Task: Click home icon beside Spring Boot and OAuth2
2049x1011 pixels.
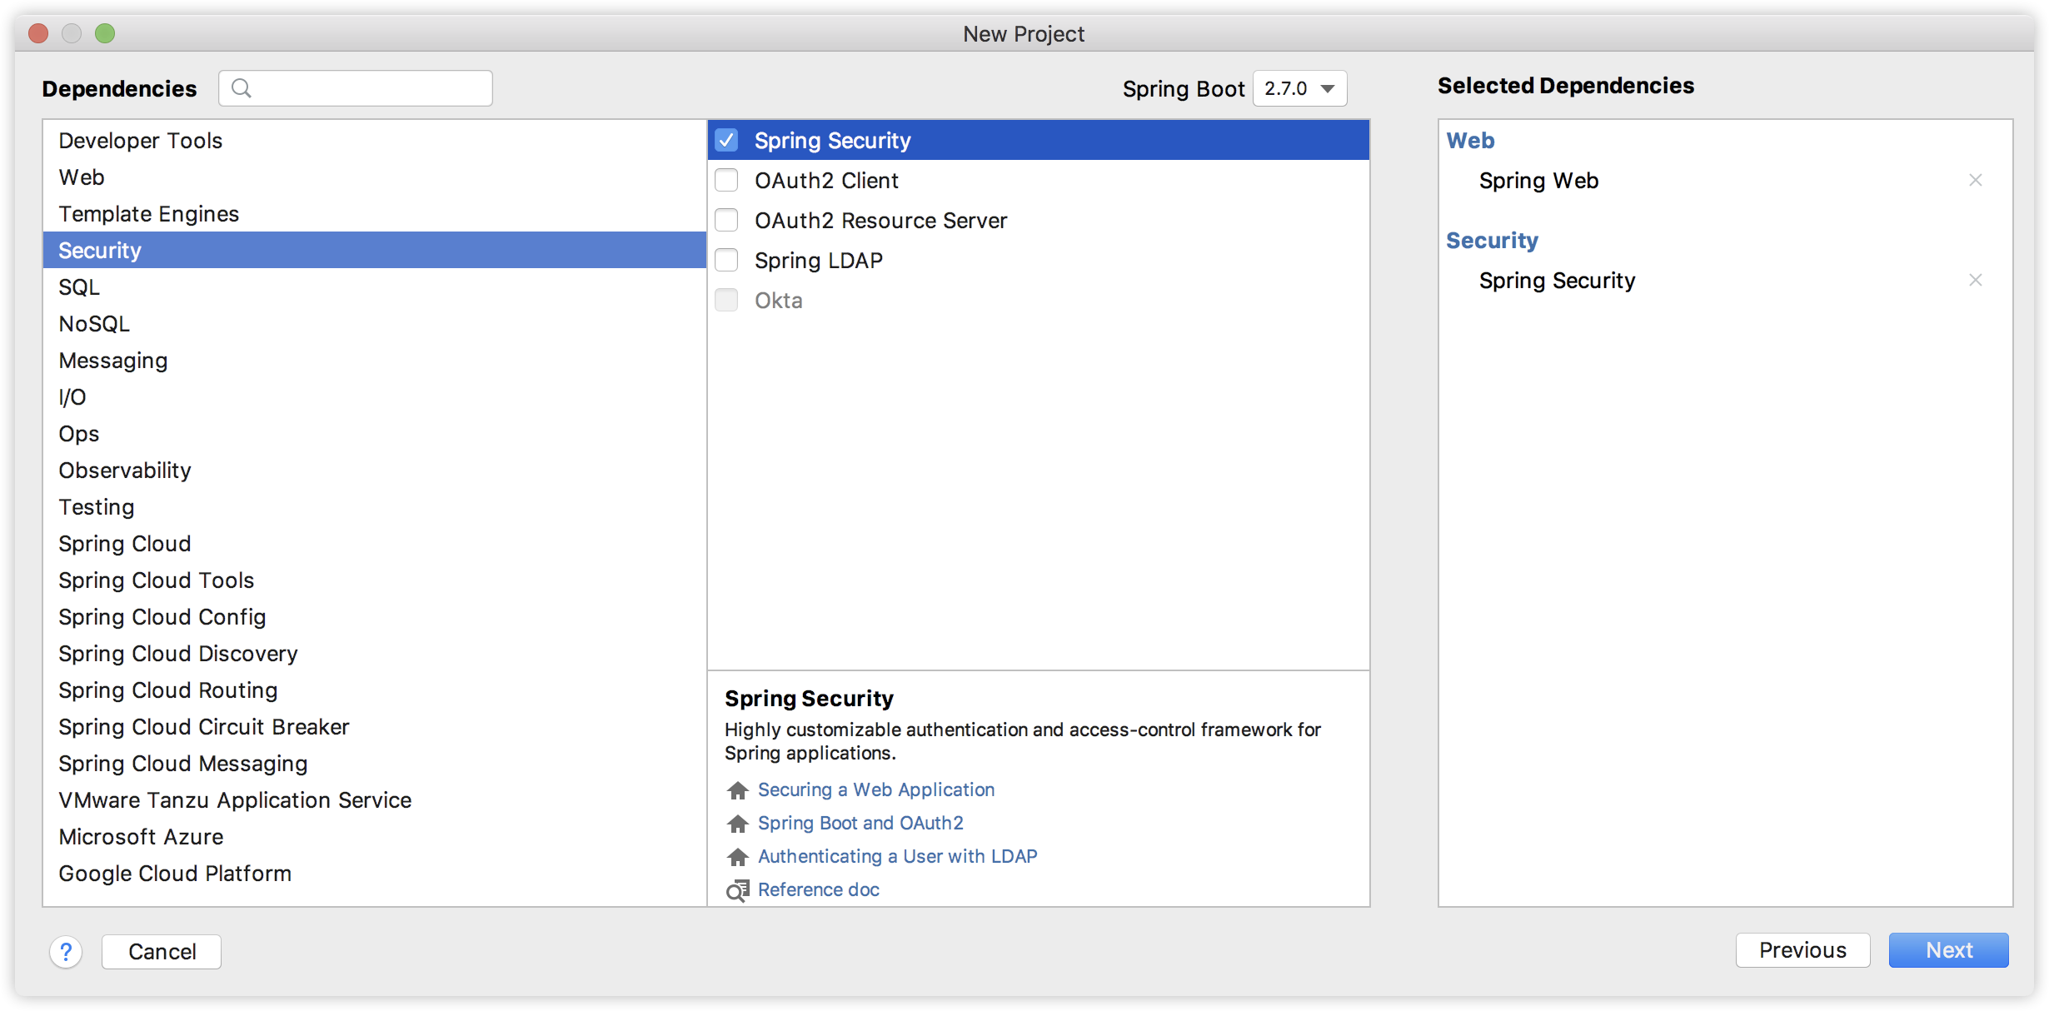Action: [738, 824]
